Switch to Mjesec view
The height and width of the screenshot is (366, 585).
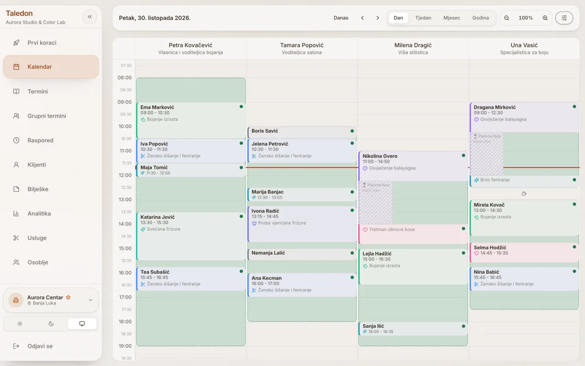tap(452, 18)
